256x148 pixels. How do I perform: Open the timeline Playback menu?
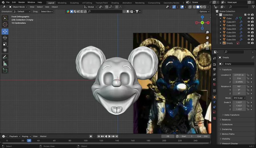15,136
